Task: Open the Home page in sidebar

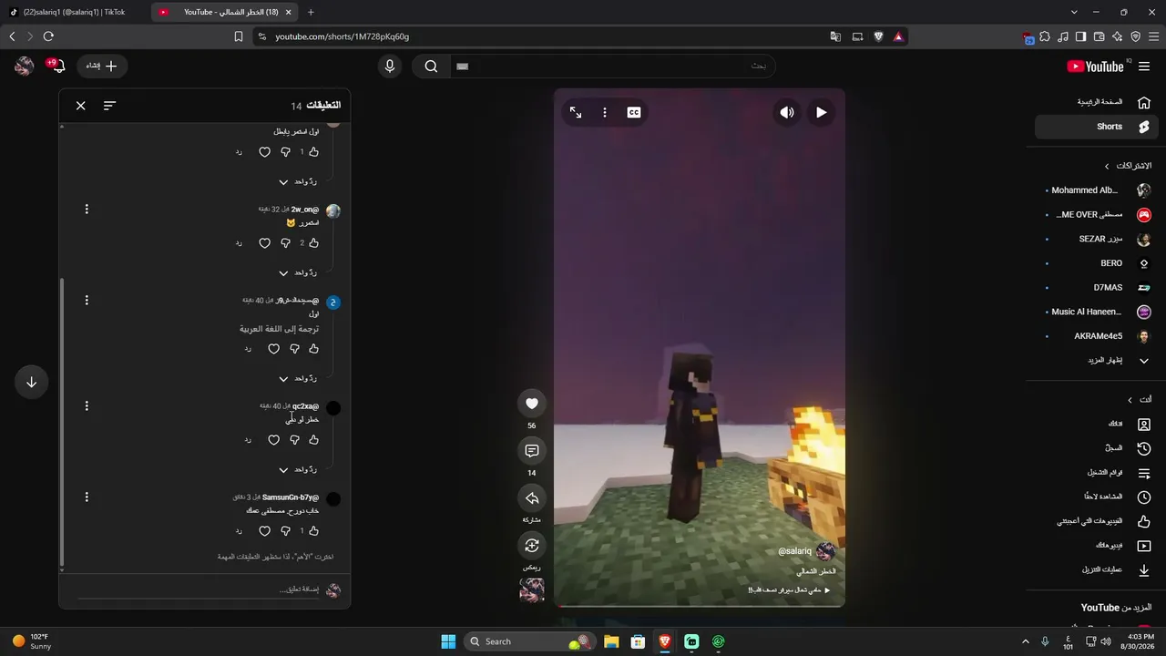Action: pos(1098,102)
